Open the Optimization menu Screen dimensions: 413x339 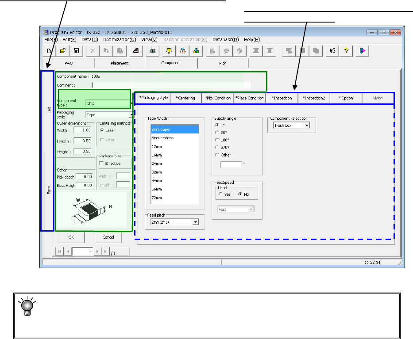click(x=120, y=39)
